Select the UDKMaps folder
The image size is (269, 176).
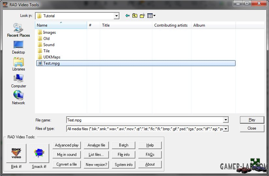(49, 57)
